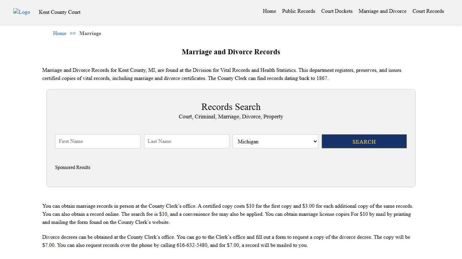The image size is (462, 259).
Task: Open the Home menu item
Action: click(269, 11)
